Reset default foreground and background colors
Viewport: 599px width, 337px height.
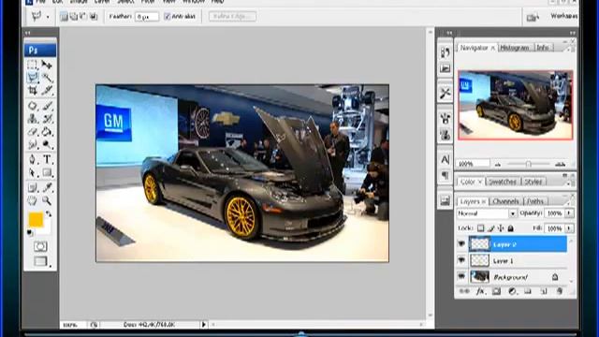tap(30, 233)
